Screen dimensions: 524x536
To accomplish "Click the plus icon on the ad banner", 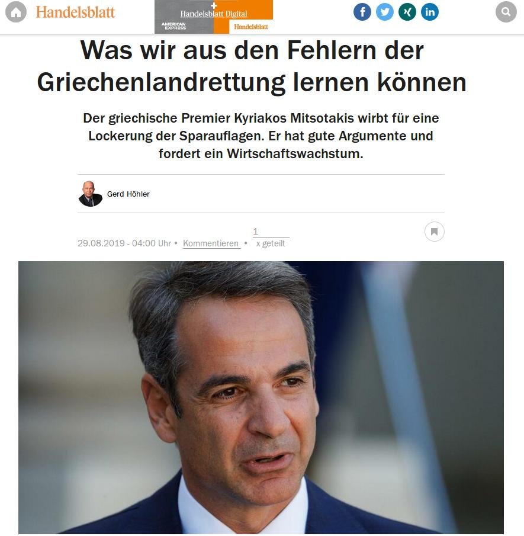I will pyautogui.click(x=214, y=5).
